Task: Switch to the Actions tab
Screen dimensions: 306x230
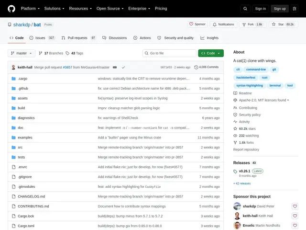Action: pos(142,38)
